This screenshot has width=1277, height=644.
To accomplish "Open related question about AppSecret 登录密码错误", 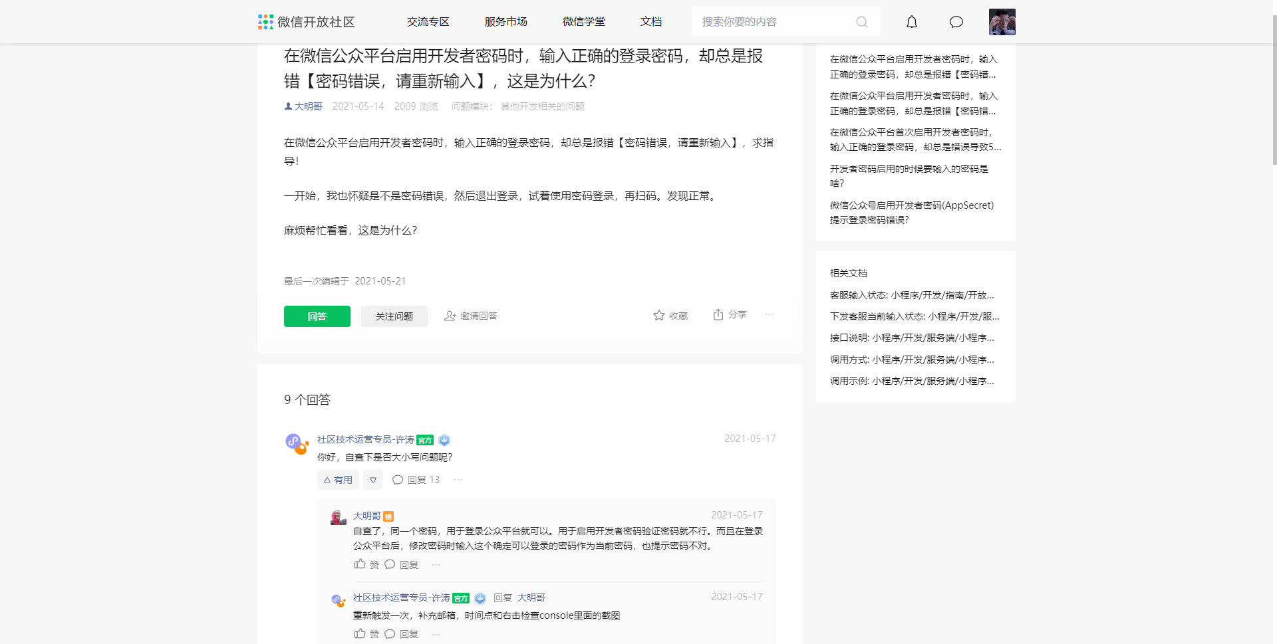I will point(912,213).
